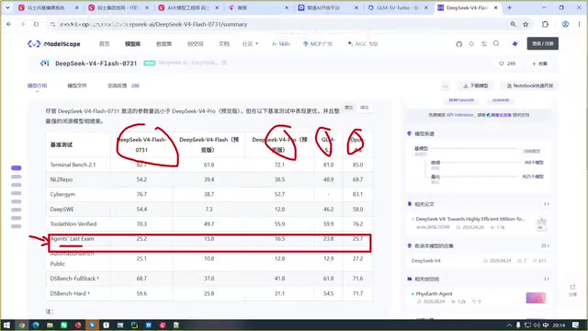
Task: Go to 首页 in the top navigation
Action: coord(104,44)
